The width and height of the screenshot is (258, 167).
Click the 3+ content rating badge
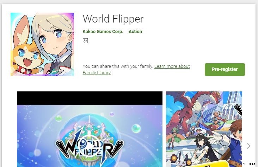[85, 41]
